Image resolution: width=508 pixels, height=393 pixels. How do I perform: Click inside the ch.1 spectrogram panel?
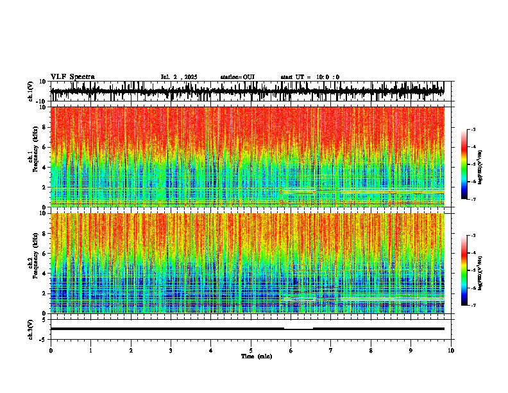pyautogui.click(x=247, y=157)
